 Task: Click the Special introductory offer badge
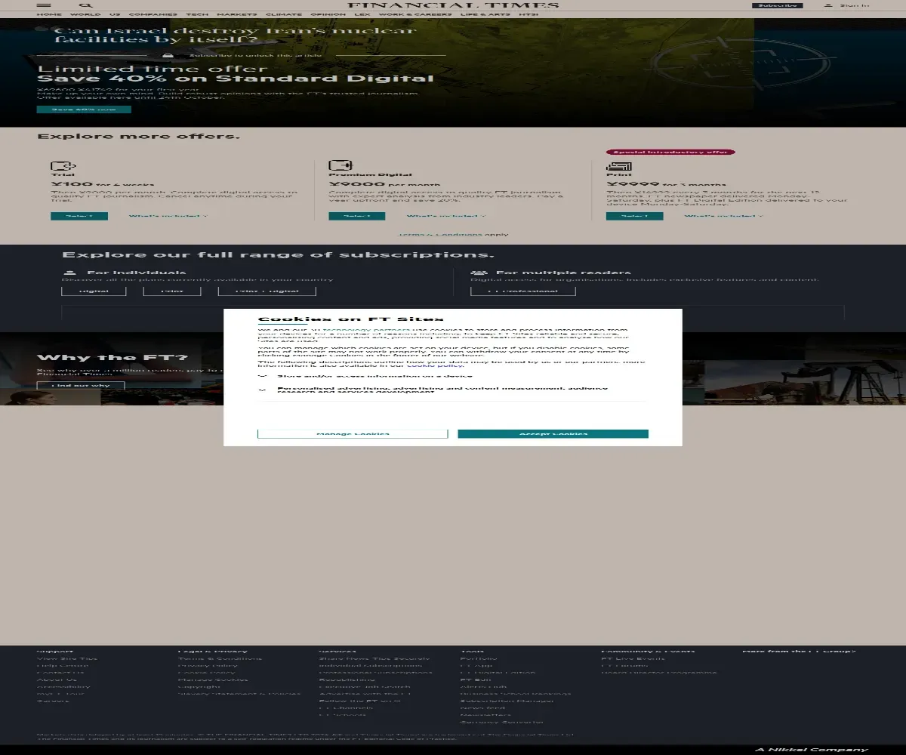670,152
